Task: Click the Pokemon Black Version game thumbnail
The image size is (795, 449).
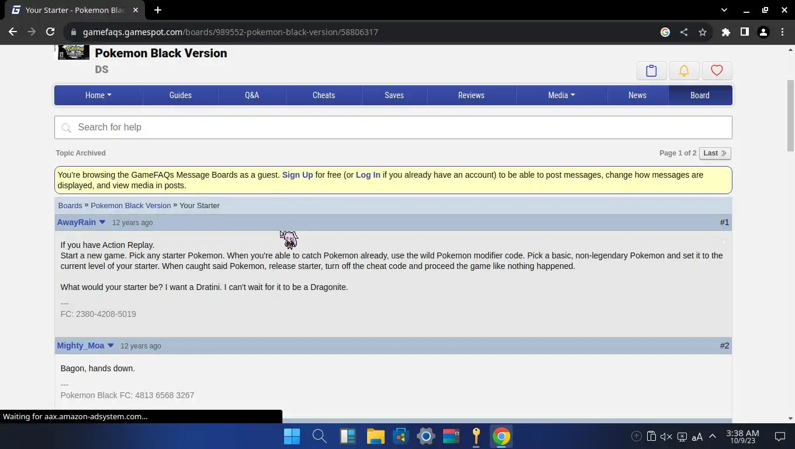Action: coord(74,52)
